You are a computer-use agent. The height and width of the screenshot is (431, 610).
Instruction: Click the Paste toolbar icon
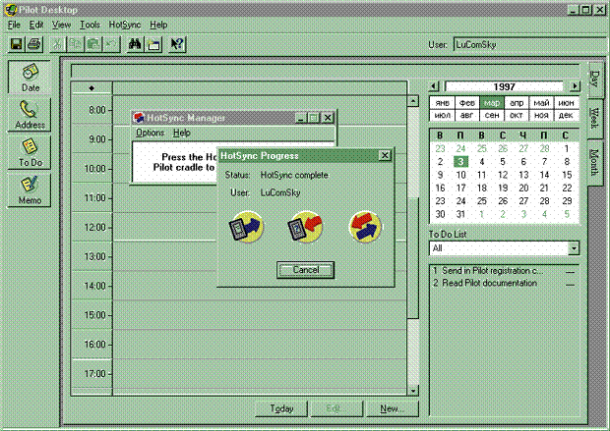tap(93, 44)
